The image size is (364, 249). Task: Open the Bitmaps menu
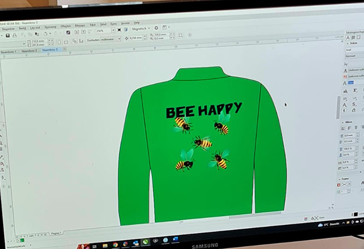[80, 25]
